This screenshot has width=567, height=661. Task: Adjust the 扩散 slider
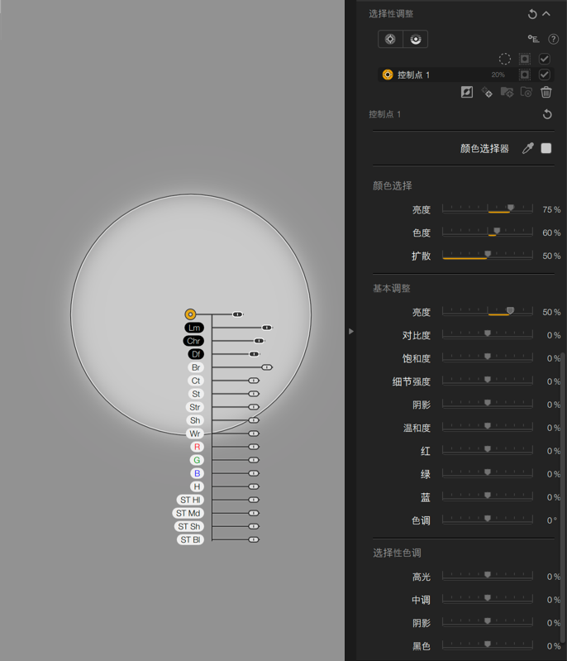[488, 256]
